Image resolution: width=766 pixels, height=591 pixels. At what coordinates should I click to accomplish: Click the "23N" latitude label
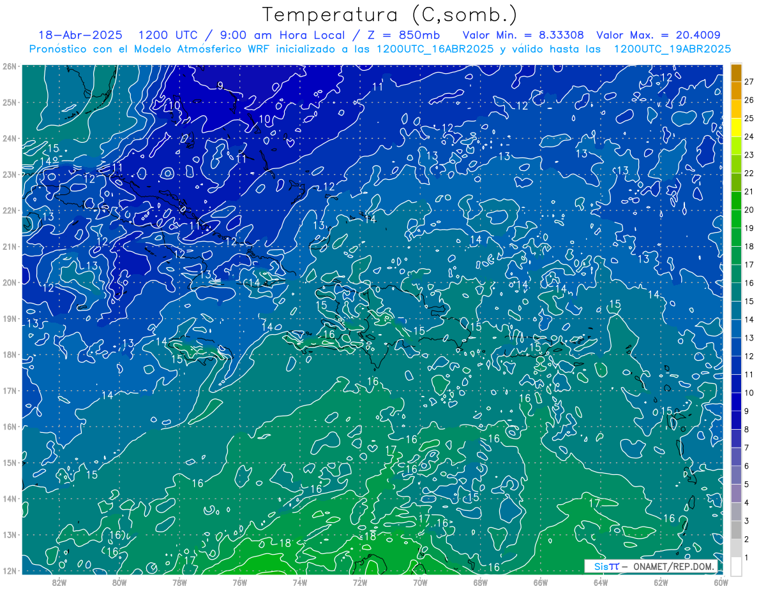[x=10, y=174]
